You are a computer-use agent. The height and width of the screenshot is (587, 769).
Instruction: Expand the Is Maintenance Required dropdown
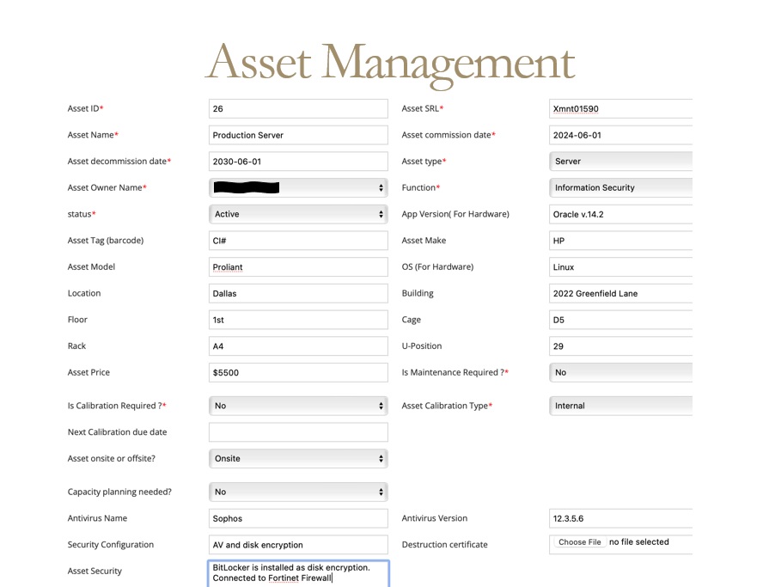click(620, 373)
